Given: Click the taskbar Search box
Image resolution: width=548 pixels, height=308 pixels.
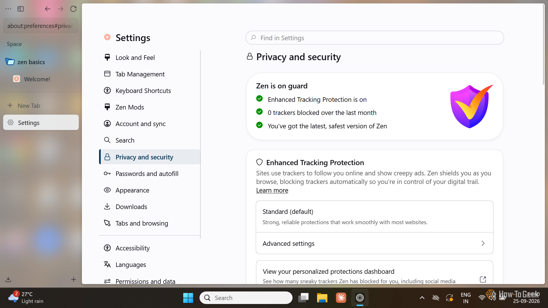Looking at the screenshot, I should [x=246, y=298].
